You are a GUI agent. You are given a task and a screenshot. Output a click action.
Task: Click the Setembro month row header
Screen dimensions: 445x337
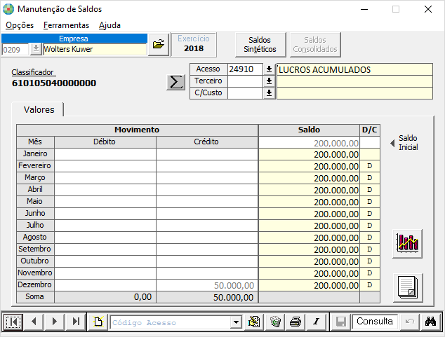[35, 249]
